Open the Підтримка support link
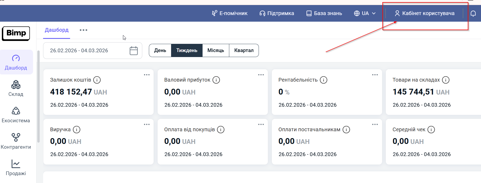Viewport: 481px width, 183px height. click(277, 13)
